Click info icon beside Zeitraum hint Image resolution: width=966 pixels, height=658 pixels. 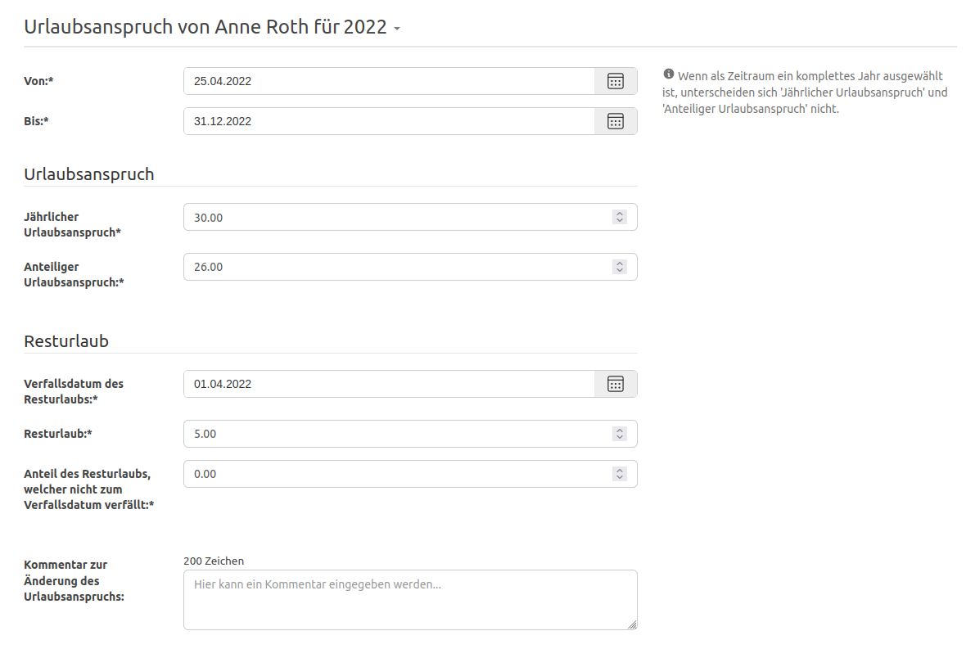click(x=668, y=74)
